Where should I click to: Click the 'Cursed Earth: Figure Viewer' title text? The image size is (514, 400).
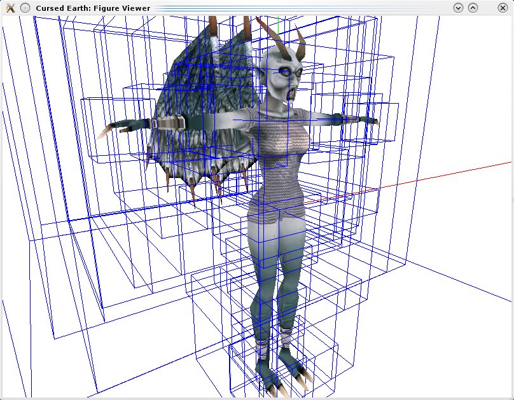coord(93,8)
